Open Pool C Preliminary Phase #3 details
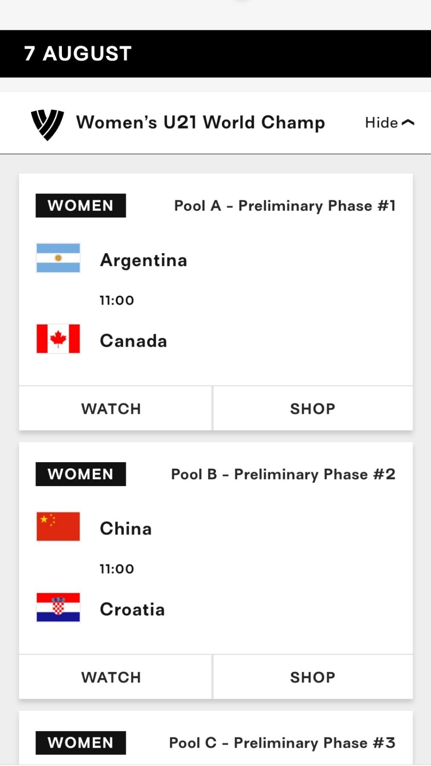 click(282, 743)
